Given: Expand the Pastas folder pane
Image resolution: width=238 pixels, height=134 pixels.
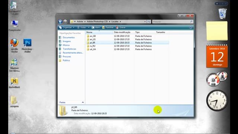Looking at the screenshot, I should tap(83, 102).
